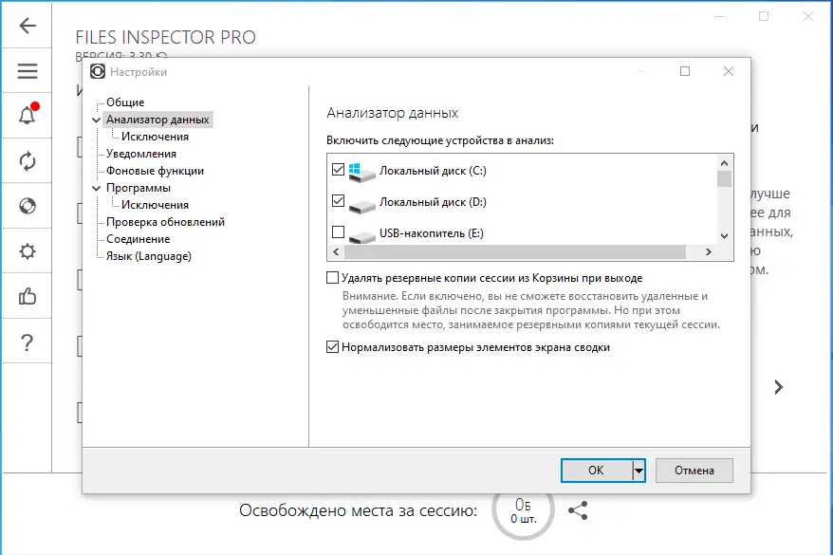Screen dimensions: 833x555
Task: Check USB-накопитель (E:) checkbox
Action: [338, 232]
